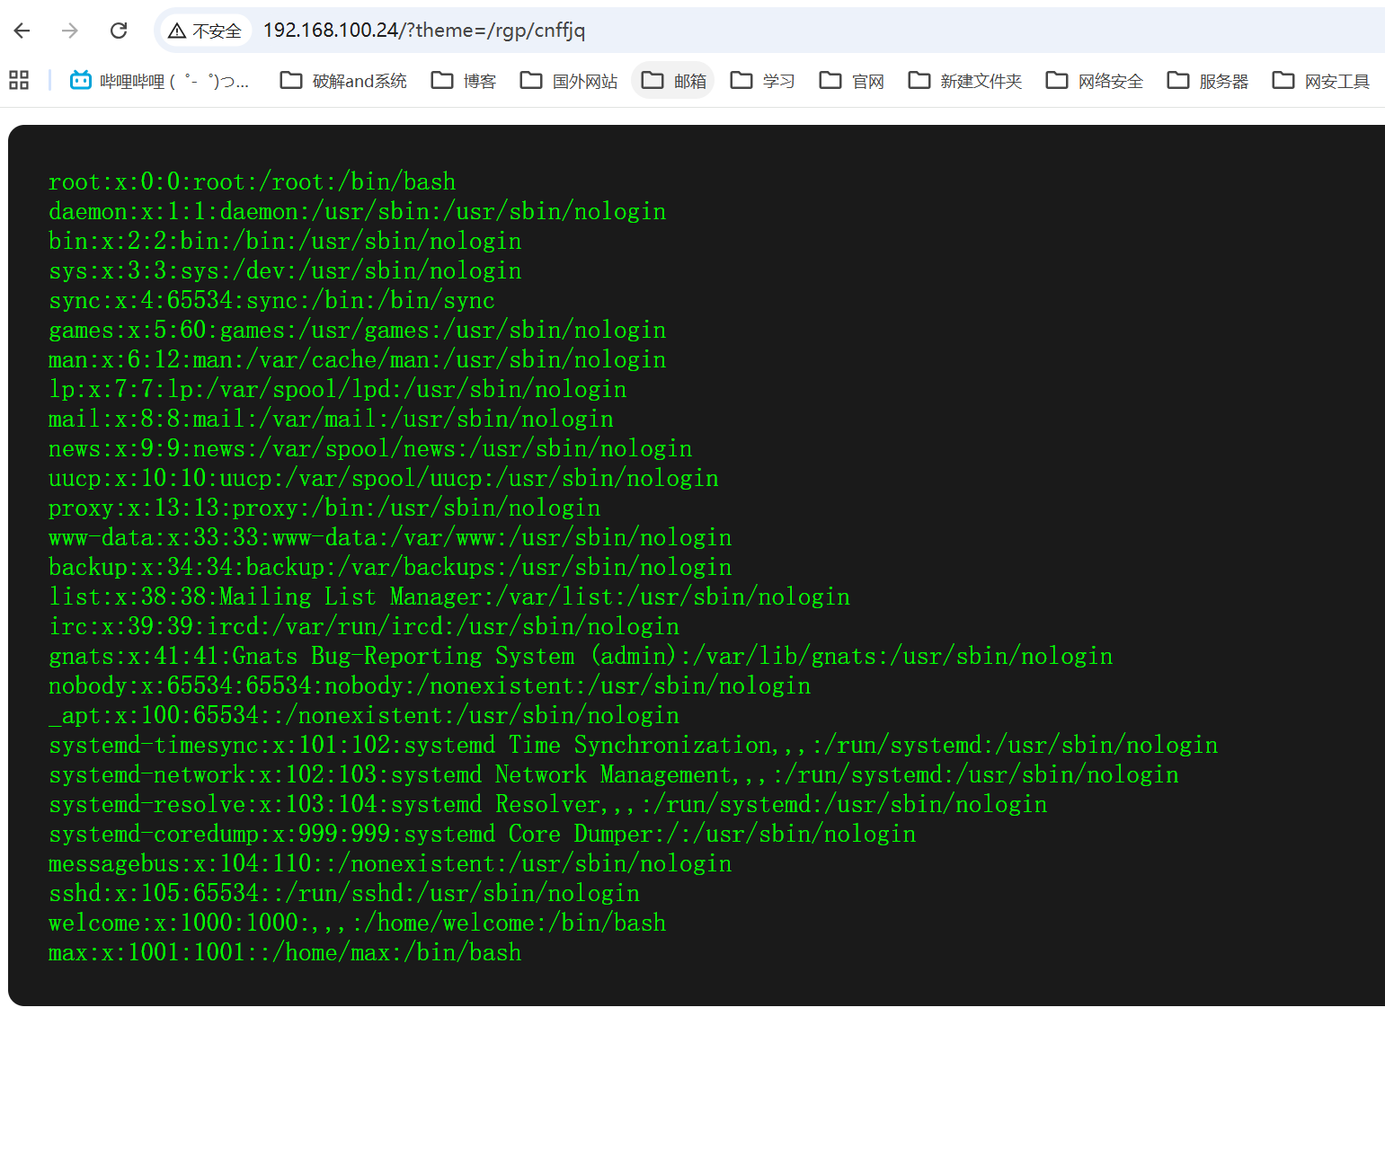Open the 新建文件夹 bookmark folder

coord(965,81)
